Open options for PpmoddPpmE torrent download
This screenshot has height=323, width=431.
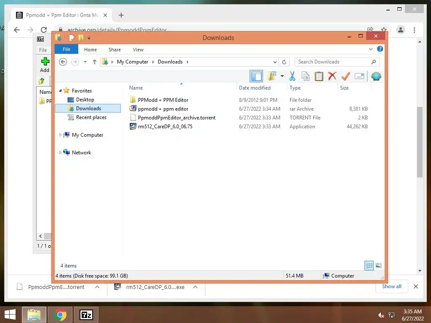[x=97, y=287]
